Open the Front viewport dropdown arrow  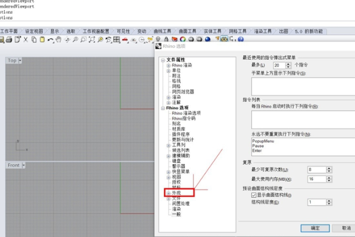tap(24, 165)
